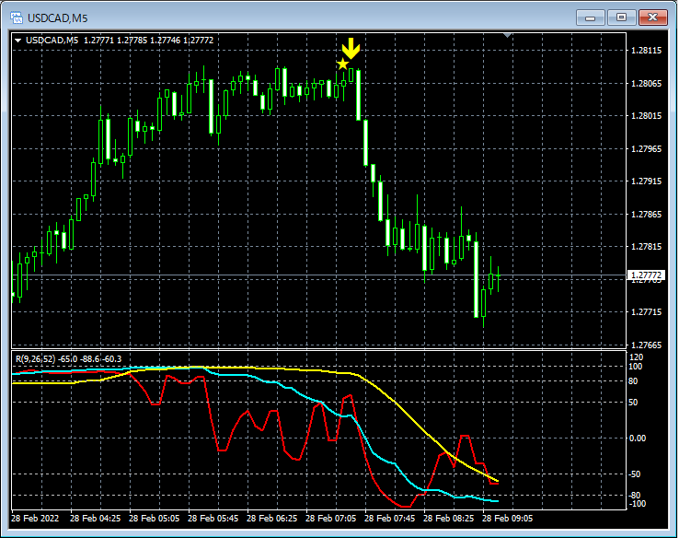Screen dimensions: 679x538
Task: Click the 28 Feb 05:05 time label
Action: (x=155, y=519)
